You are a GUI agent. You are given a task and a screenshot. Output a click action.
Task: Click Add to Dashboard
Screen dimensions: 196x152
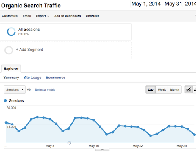click(x=68, y=16)
